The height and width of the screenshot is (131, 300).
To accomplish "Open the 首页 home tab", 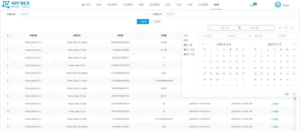I will [86, 5].
